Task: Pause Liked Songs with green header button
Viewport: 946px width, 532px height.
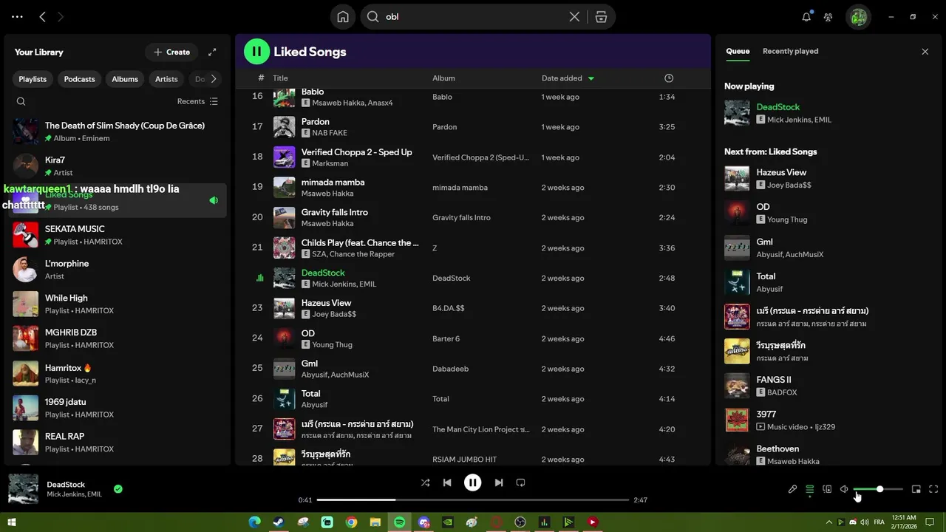Action: [256, 52]
